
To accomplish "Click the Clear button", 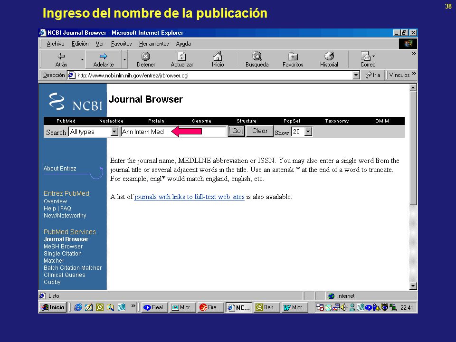I will [x=260, y=131].
